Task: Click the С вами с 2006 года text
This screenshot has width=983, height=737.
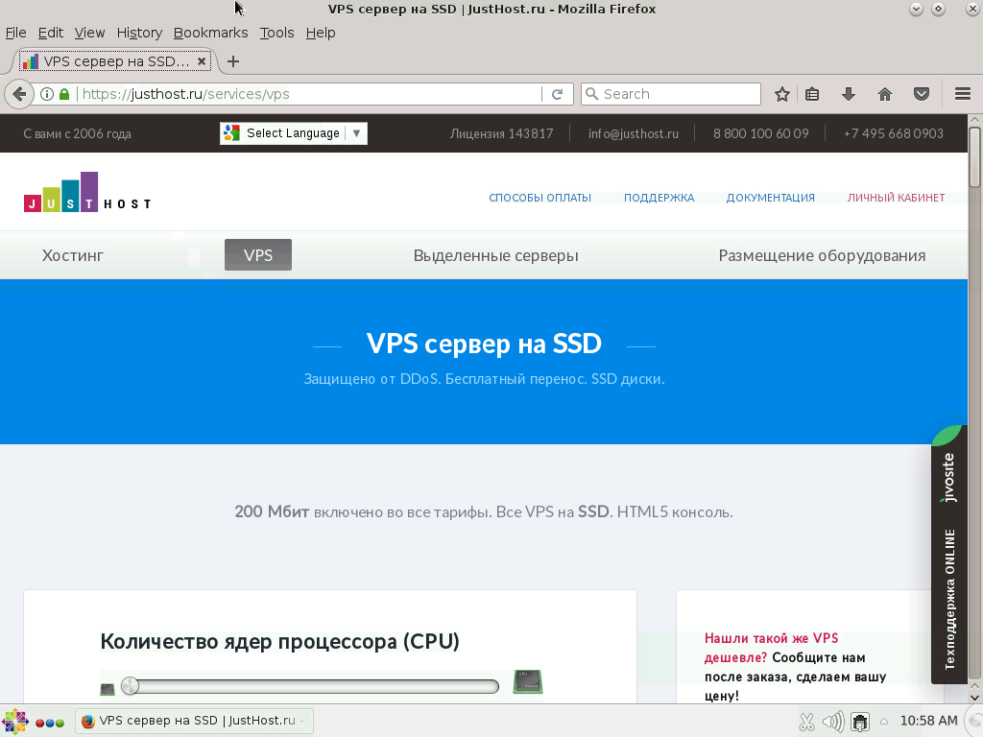Action: click(77, 133)
